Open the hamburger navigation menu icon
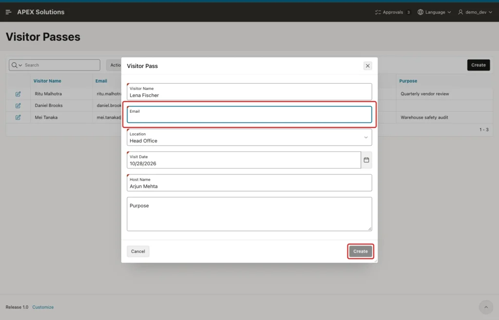The height and width of the screenshot is (320, 499). [x=8, y=12]
